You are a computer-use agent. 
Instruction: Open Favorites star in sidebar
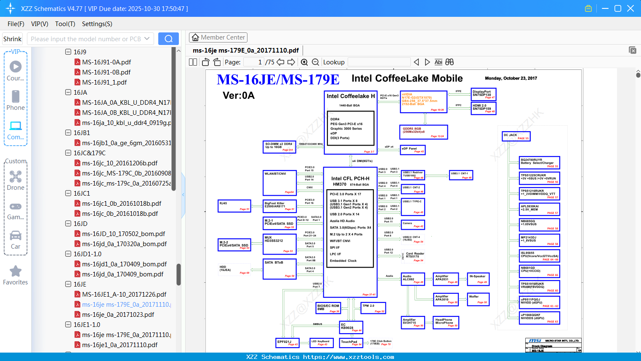point(16,275)
